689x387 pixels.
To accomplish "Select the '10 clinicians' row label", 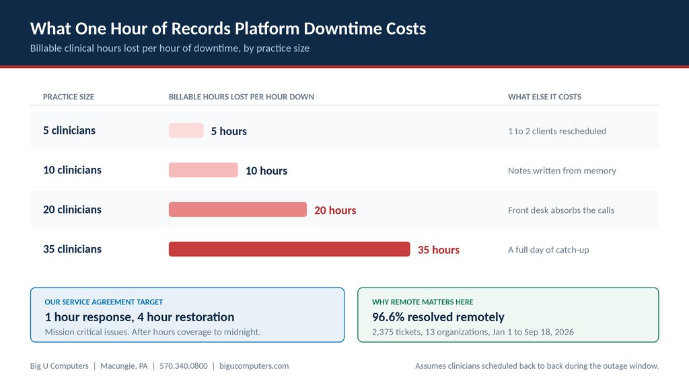I will [x=72, y=170].
